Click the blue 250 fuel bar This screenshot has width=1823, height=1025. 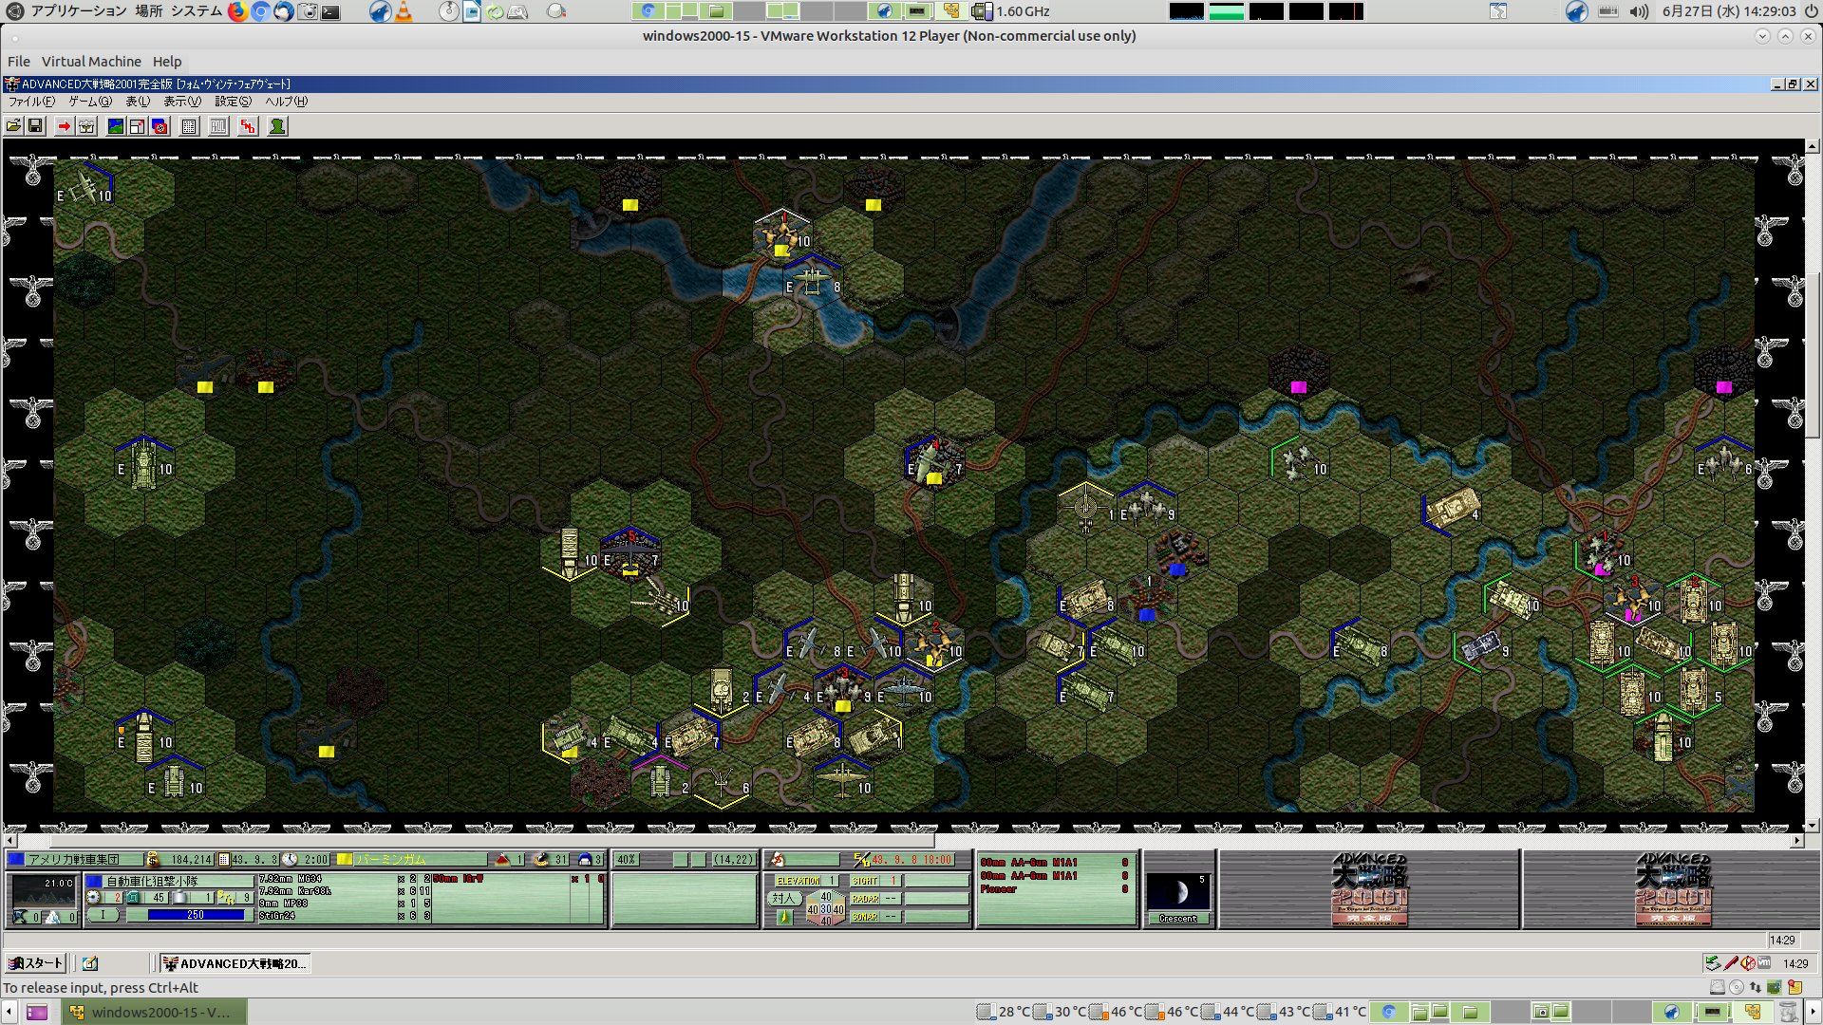(x=196, y=915)
